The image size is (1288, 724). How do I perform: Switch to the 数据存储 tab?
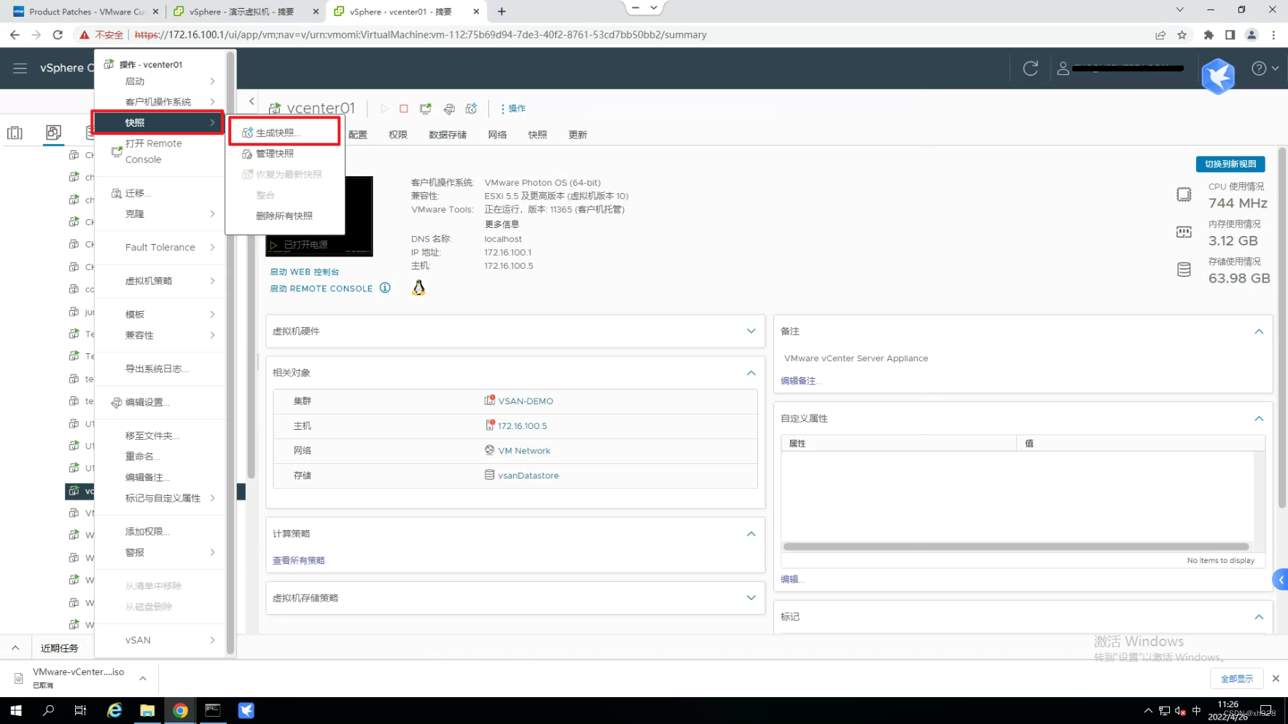point(448,135)
